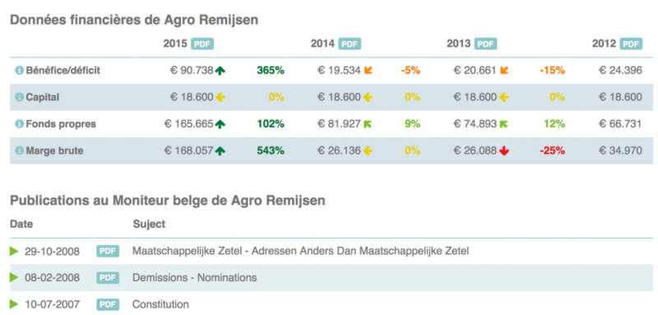
Task: Open the 2014 financial report PDF
Action: coord(350,44)
